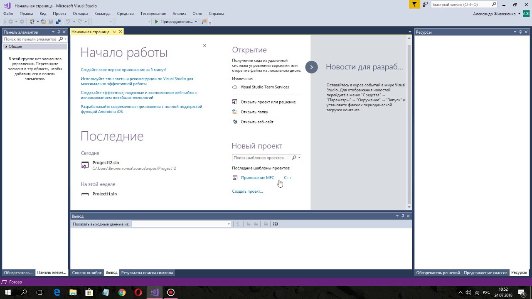The height and width of the screenshot is (299, 532).
Task: Click the toolbox search input field
Action: coord(30,39)
